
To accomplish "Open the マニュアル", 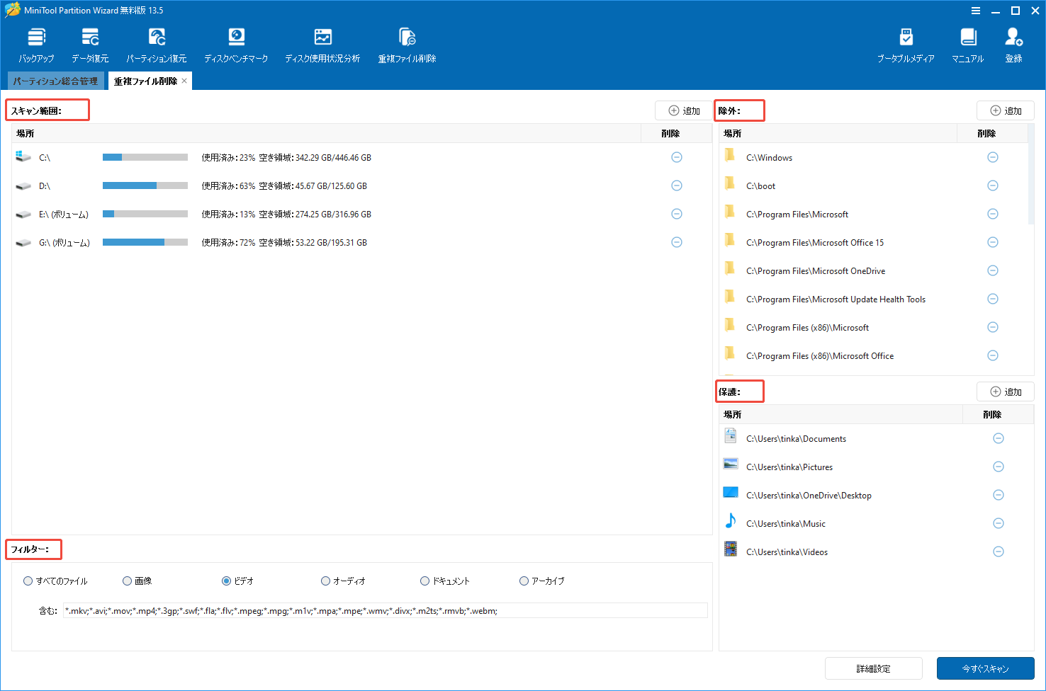I will click(x=967, y=42).
